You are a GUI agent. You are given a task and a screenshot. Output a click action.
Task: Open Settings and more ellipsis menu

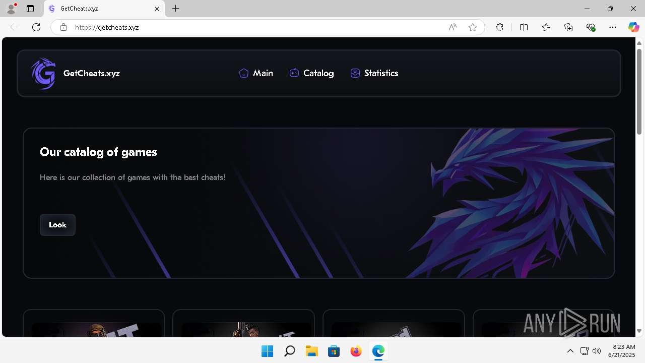coord(613,27)
